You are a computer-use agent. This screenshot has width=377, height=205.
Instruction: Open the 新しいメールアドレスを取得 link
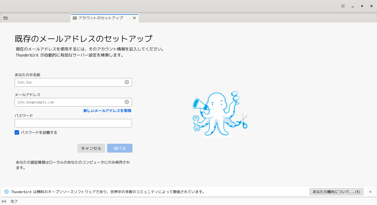pos(107,111)
